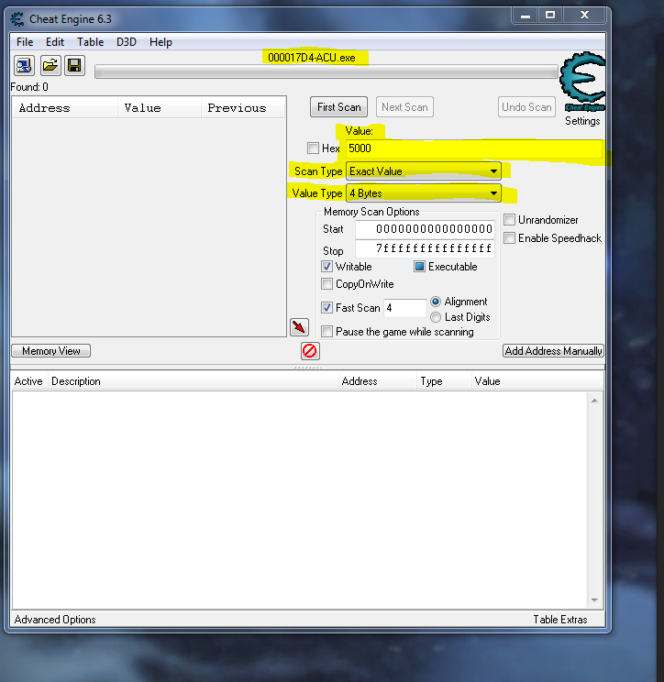This screenshot has width=664, height=682.
Task: Toggle the Unrandomizer checkbox
Action: click(x=510, y=220)
